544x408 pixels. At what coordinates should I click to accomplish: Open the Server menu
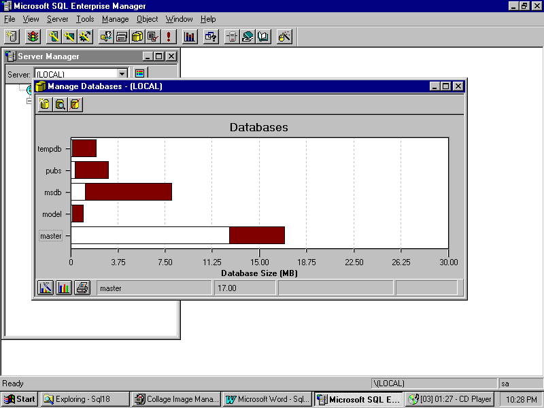57,19
